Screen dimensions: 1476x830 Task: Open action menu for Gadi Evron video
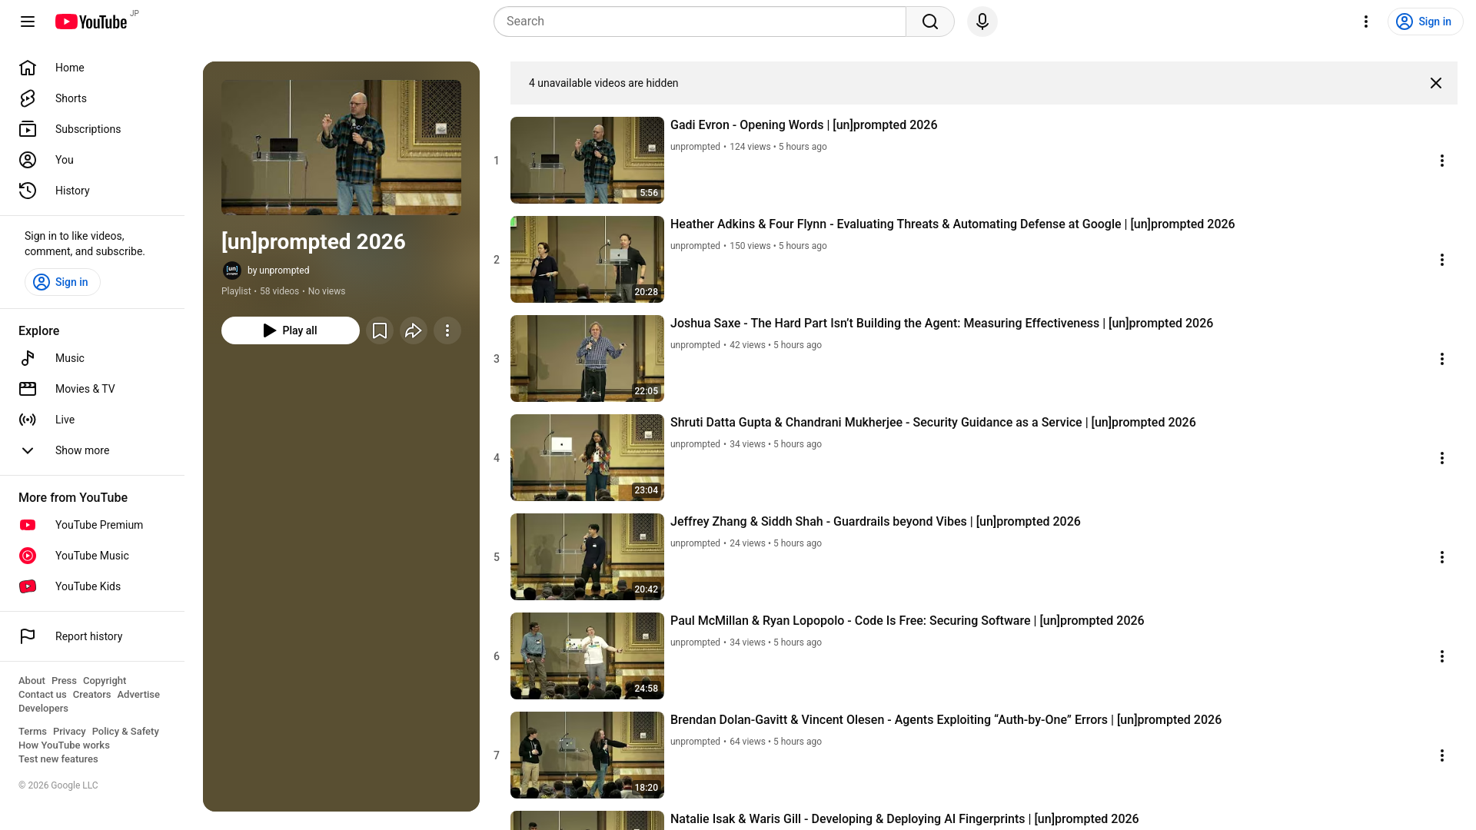(1441, 161)
